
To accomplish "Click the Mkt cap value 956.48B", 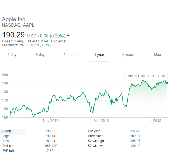I will (x=51, y=146).
